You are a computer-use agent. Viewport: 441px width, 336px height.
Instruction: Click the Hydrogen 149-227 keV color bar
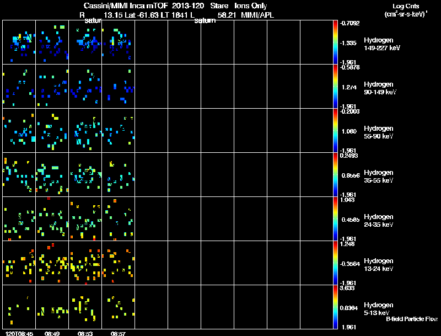pos(335,42)
